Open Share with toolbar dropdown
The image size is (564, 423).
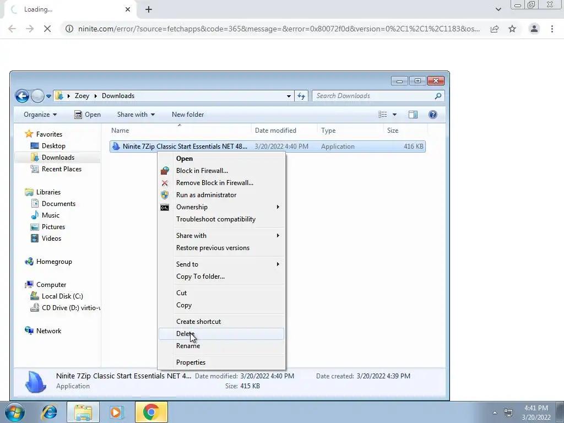coord(135,115)
